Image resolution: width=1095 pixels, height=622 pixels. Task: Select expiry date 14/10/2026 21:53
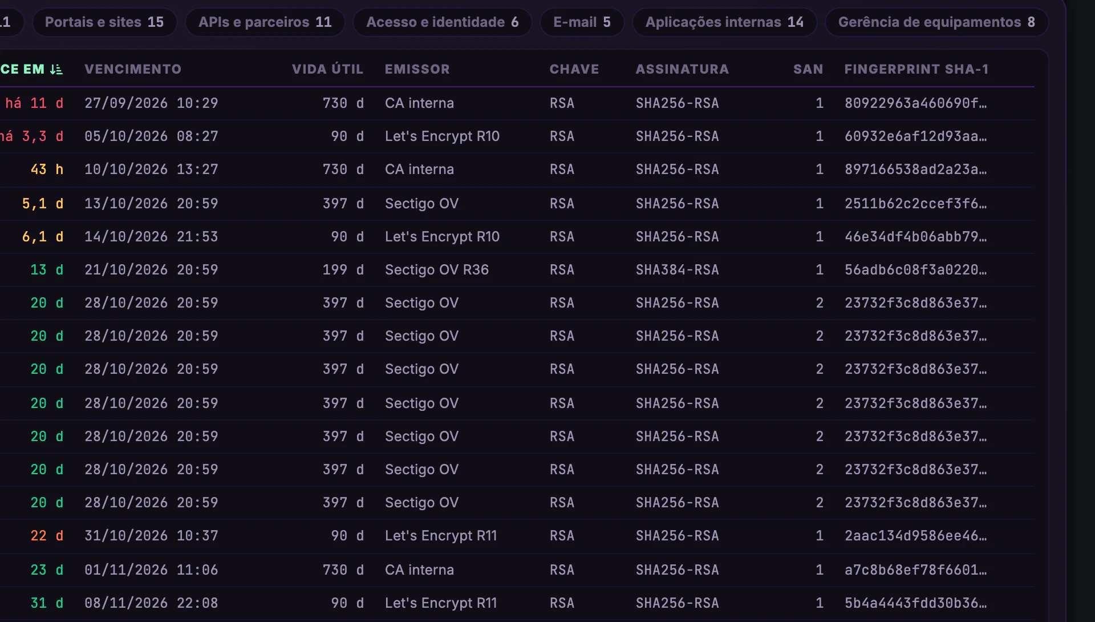click(151, 237)
